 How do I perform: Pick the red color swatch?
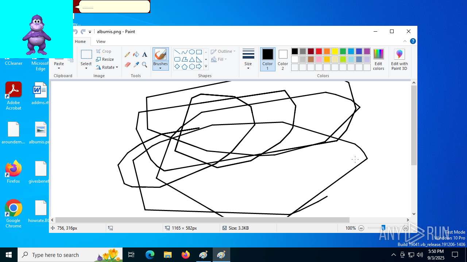click(319, 51)
